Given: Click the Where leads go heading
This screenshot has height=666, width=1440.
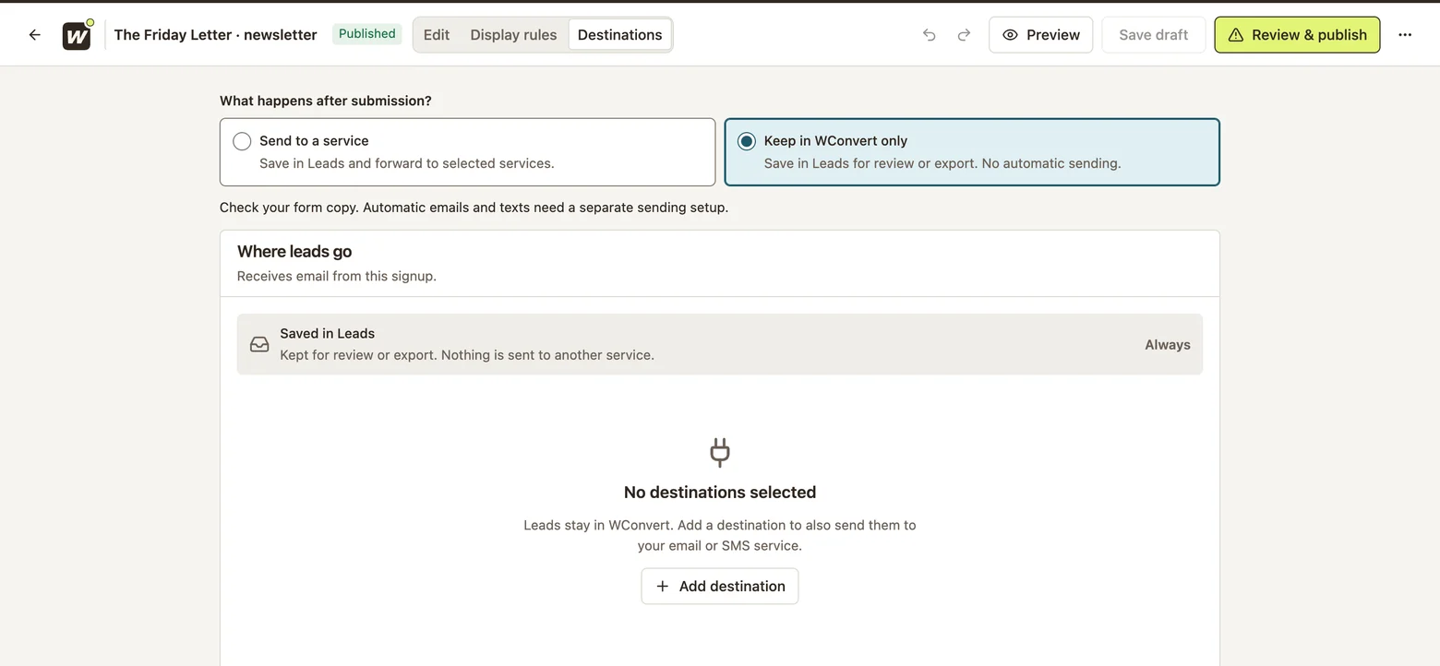Looking at the screenshot, I should tap(294, 252).
